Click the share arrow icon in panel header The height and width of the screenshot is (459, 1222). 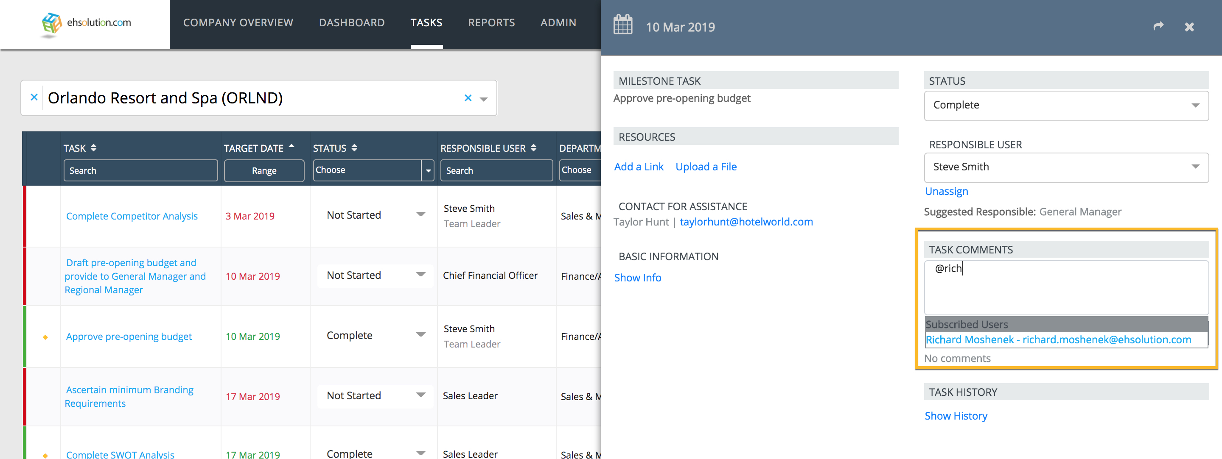[x=1158, y=26]
